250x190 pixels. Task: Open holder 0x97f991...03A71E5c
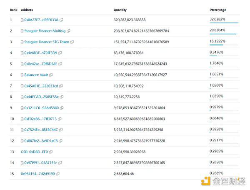click(41, 163)
